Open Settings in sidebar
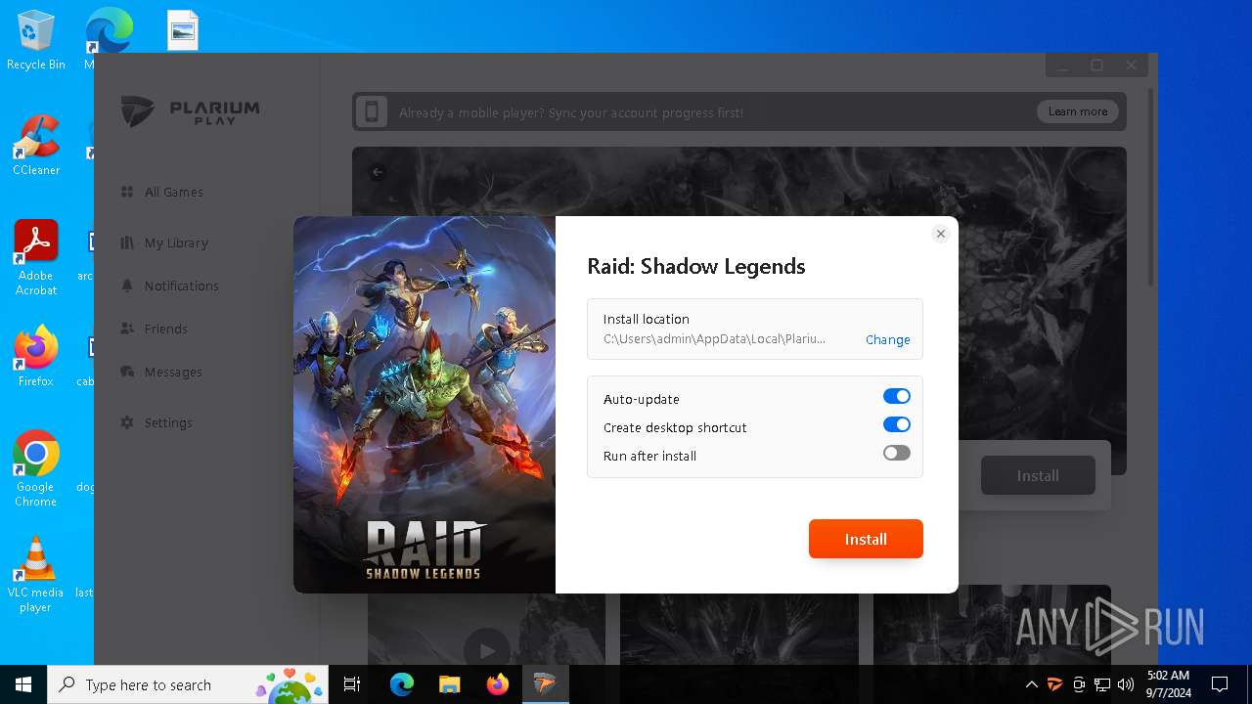 coord(167,422)
